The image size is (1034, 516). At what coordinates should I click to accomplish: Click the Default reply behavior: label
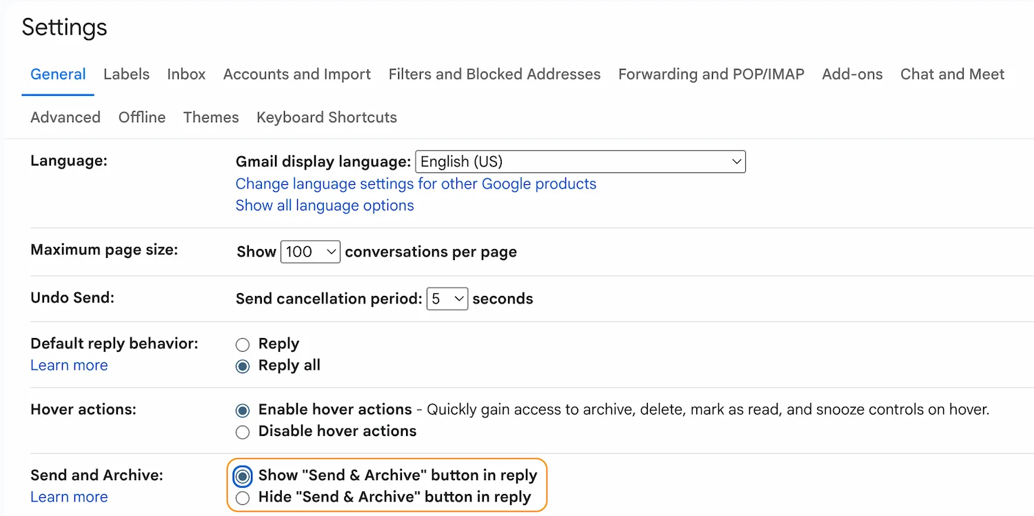pos(114,344)
